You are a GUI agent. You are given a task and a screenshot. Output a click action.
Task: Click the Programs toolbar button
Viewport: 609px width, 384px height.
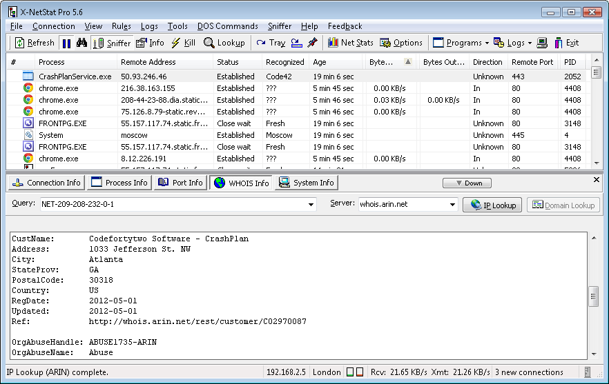coord(457,43)
